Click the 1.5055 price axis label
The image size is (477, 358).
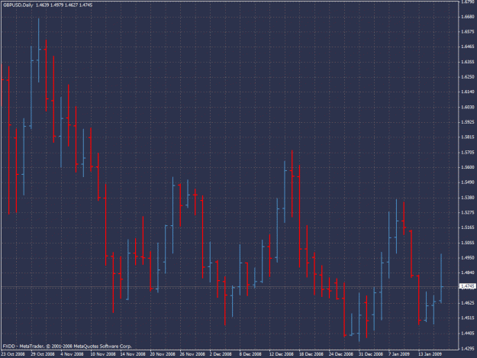click(468, 243)
